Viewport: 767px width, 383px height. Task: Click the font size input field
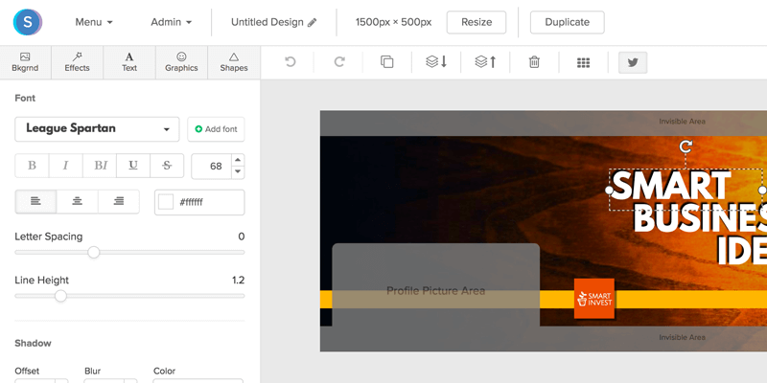(x=211, y=166)
